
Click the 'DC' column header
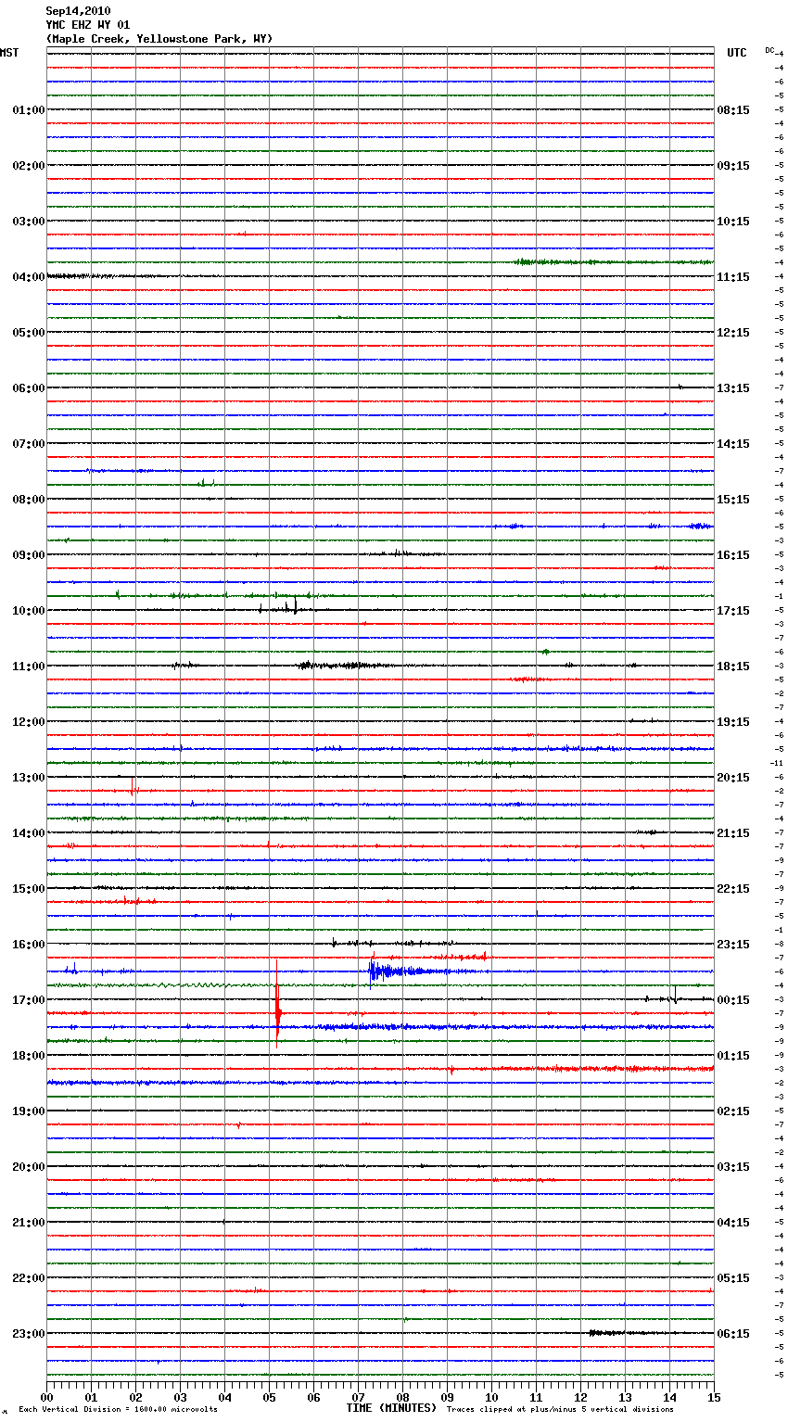click(x=769, y=50)
